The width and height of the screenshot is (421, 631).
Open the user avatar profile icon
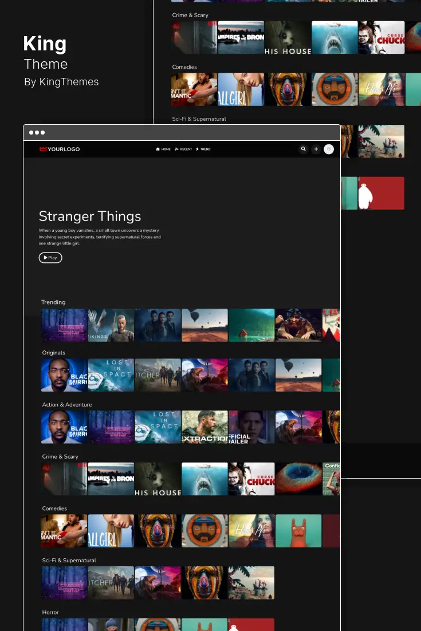tap(329, 149)
